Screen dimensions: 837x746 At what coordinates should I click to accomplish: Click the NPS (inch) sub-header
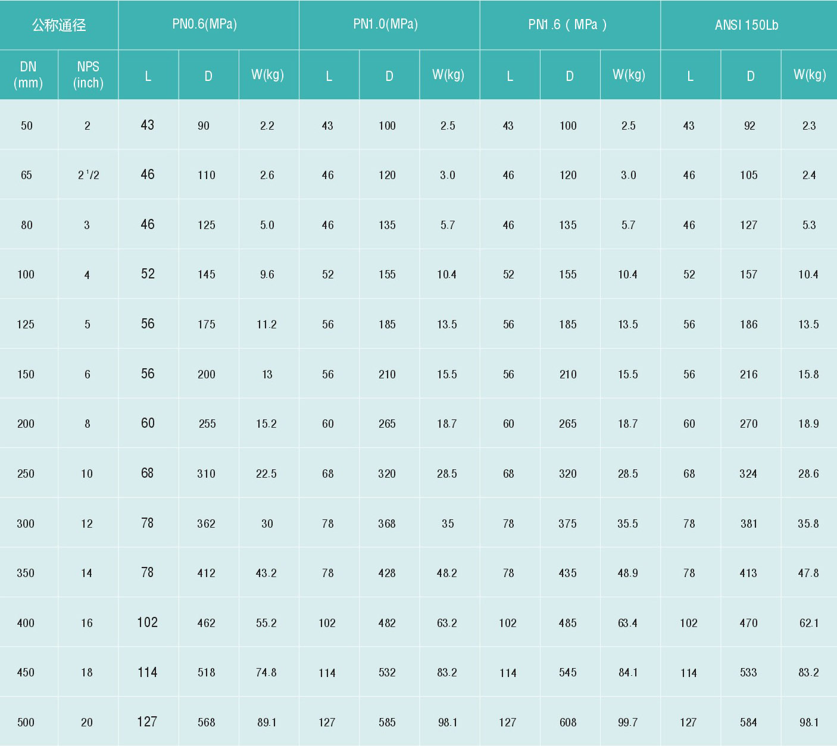pyautogui.click(x=88, y=75)
